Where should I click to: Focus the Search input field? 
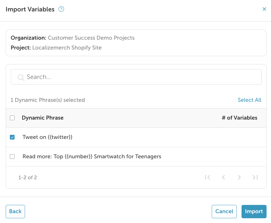139,77
